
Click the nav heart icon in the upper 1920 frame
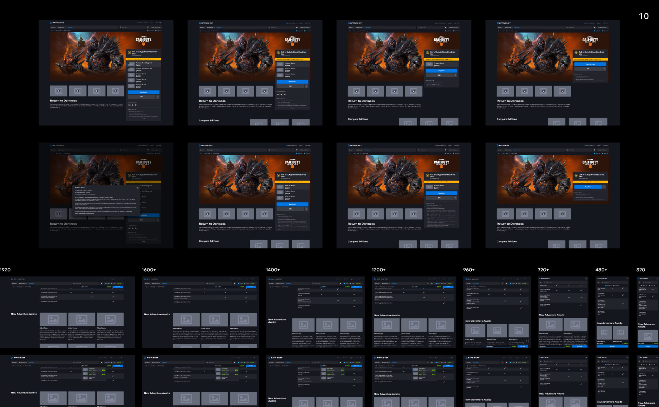(x=101, y=284)
